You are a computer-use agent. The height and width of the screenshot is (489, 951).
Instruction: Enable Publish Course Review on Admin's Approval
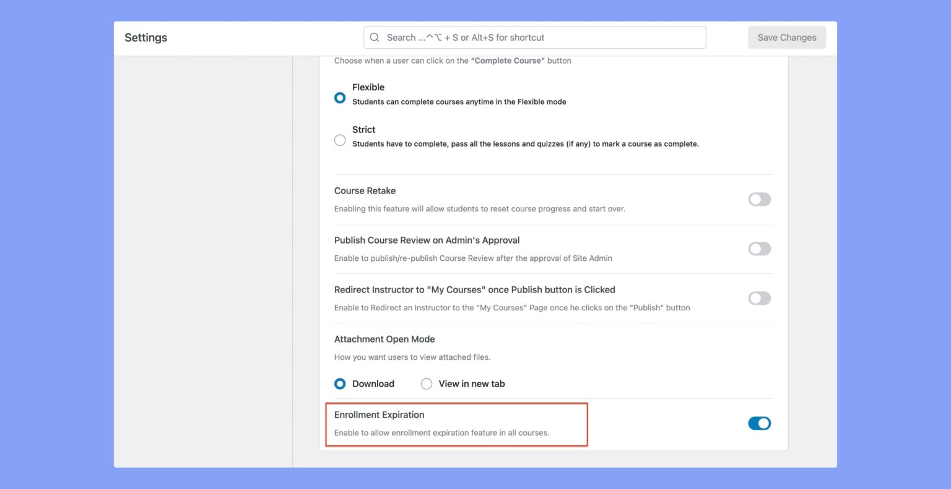(759, 249)
